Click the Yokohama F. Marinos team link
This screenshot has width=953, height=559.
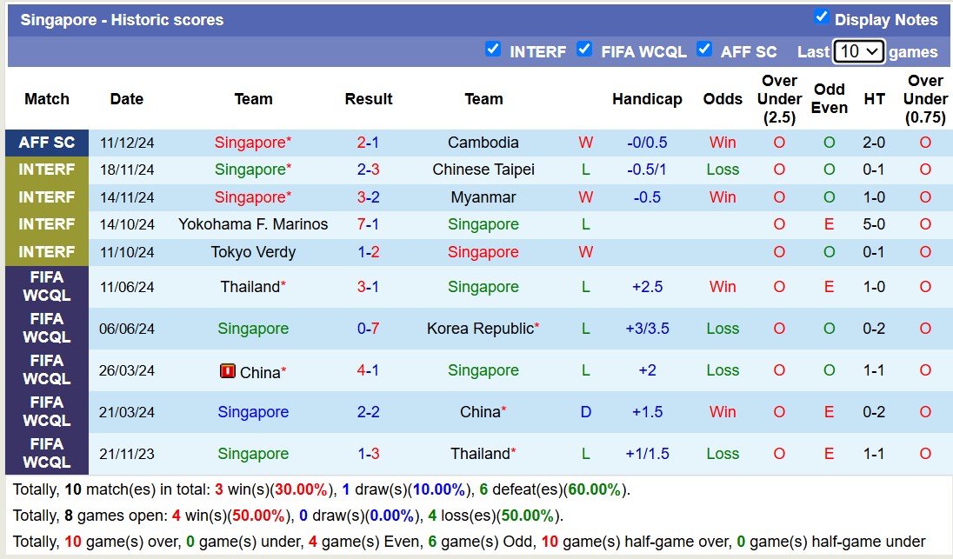(x=253, y=224)
